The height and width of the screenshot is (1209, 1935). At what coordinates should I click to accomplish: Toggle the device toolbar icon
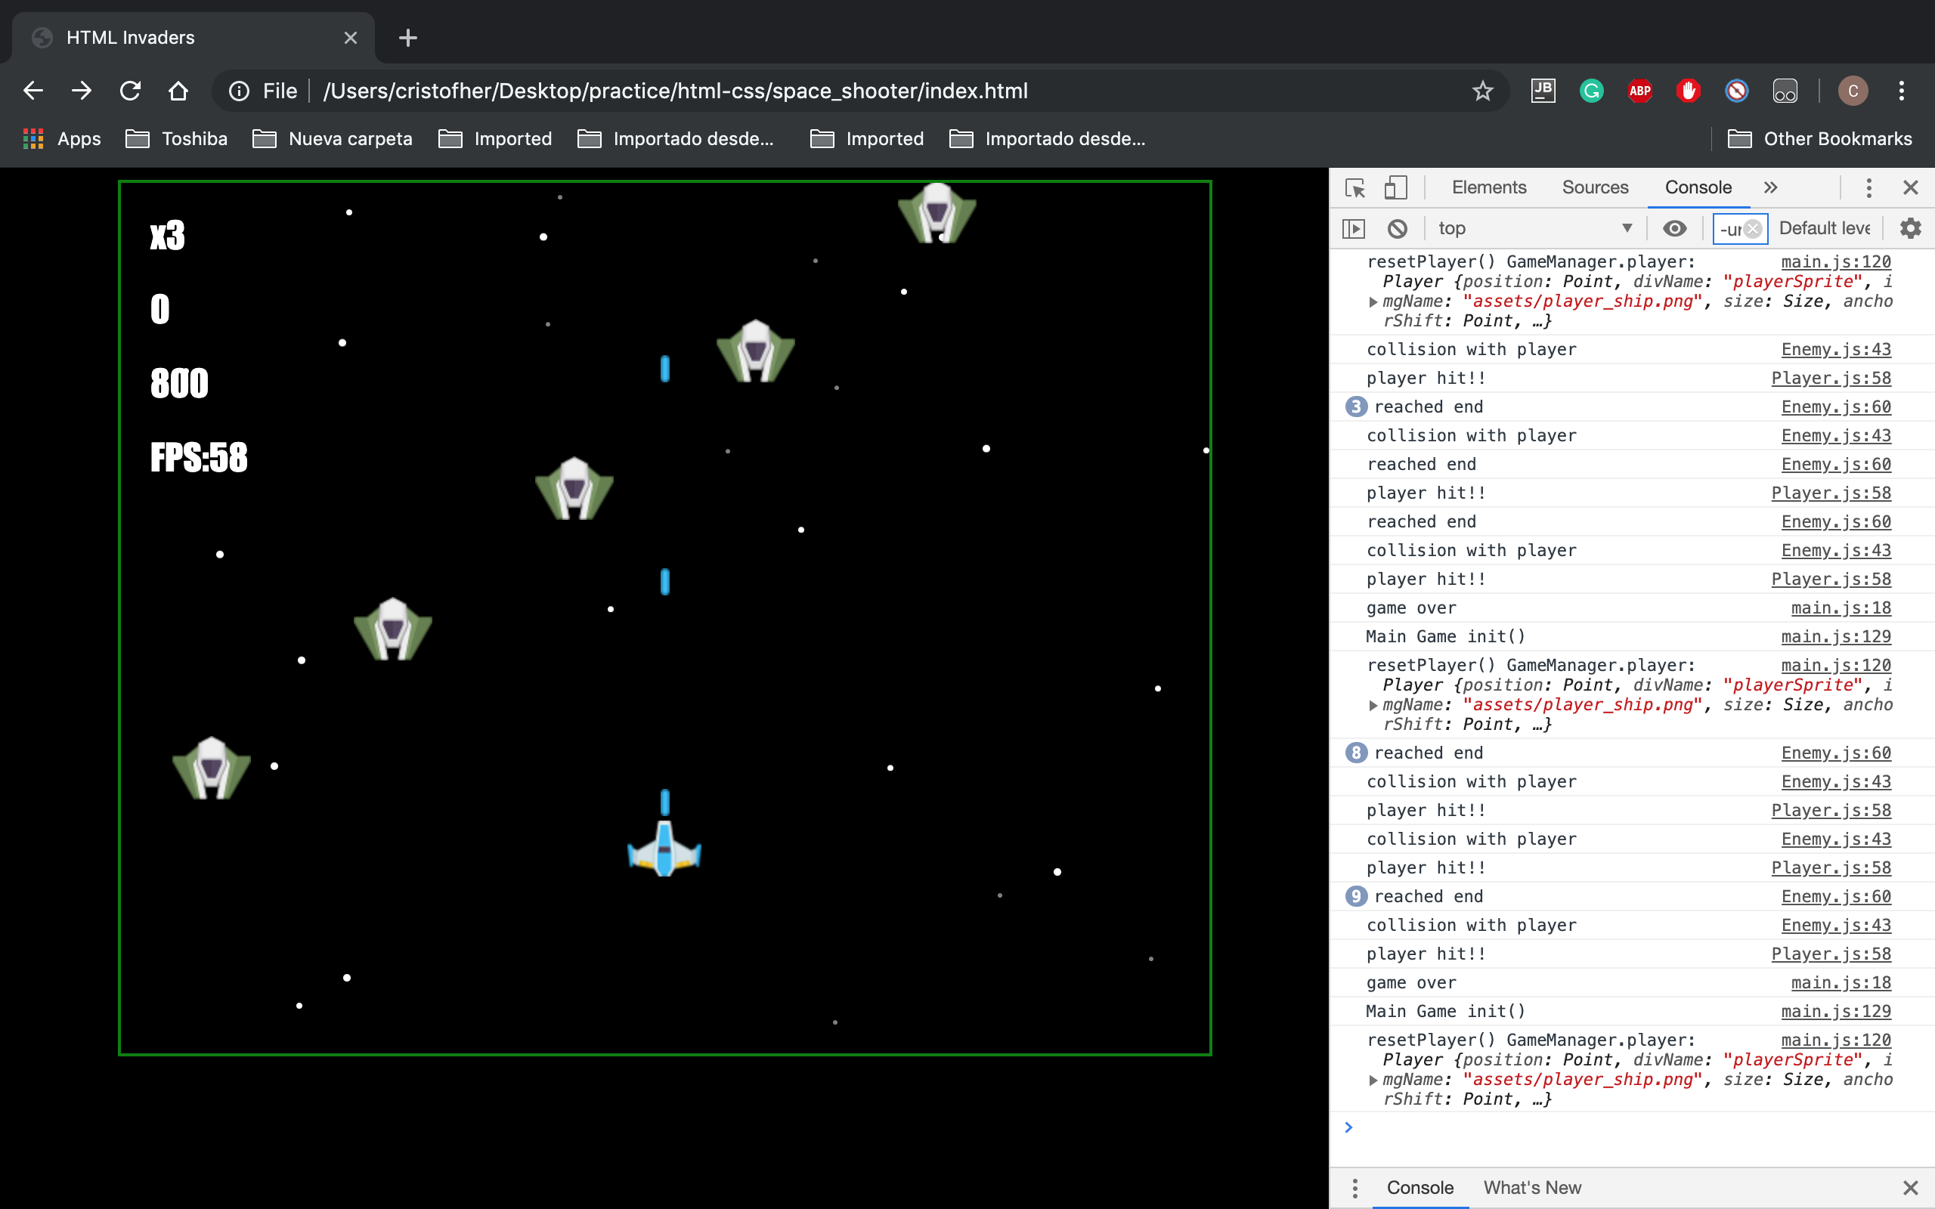[1395, 188]
